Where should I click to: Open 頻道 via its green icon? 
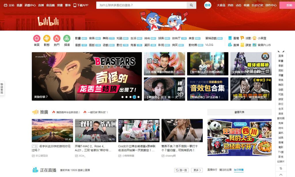(67, 38)
